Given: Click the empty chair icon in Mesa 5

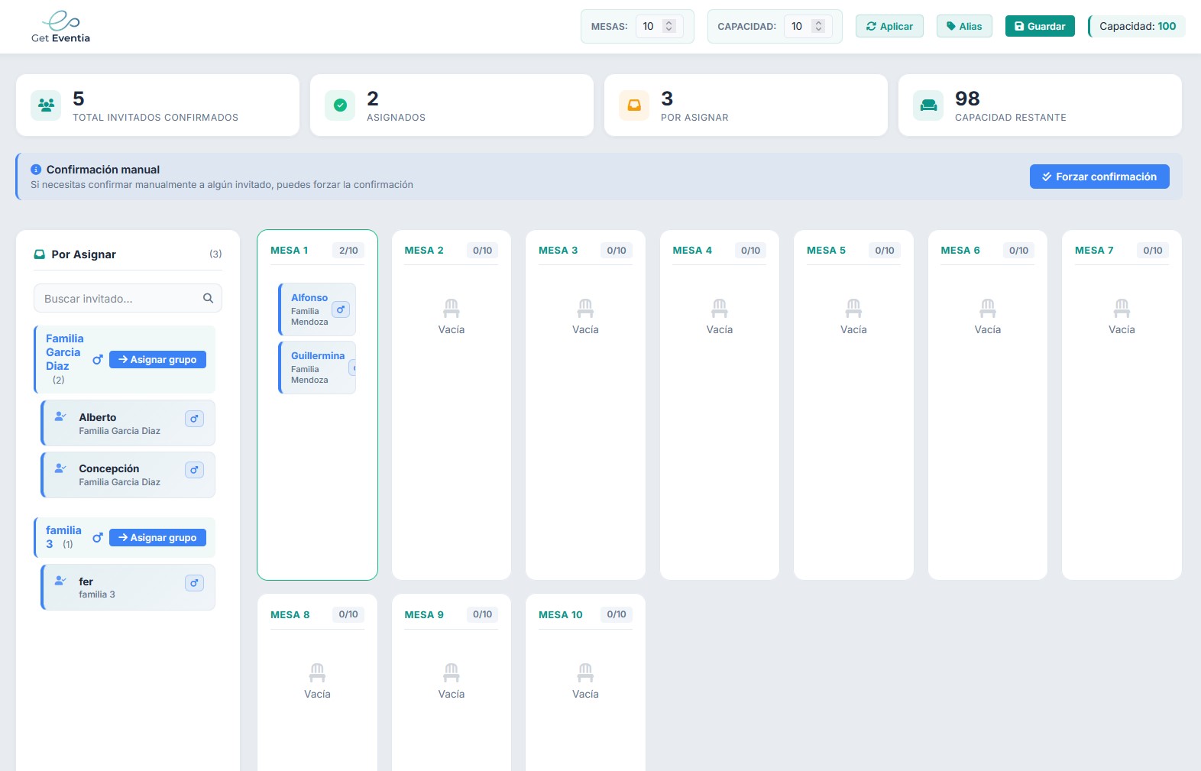Looking at the screenshot, I should click(x=853, y=308).
